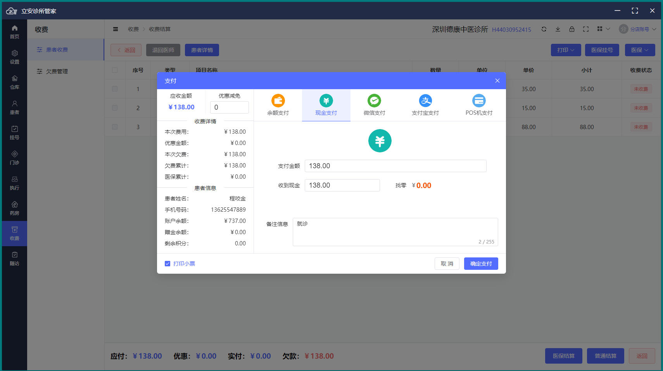The image size is (663, 371).
Task: Toggle the select-all header checkbox
Action: [115, 70]
